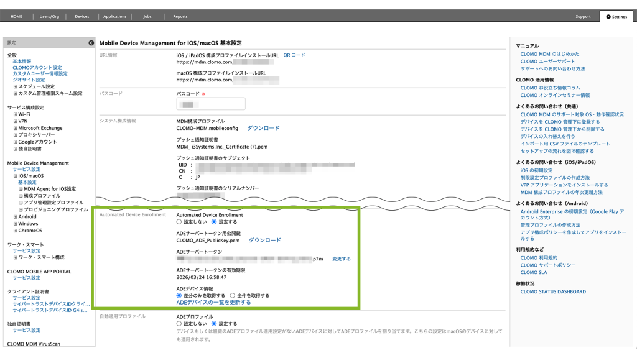Viewport: 637px width, 358px height.
Task: Click the パスコード input field
Action: [x=211, y=104]
